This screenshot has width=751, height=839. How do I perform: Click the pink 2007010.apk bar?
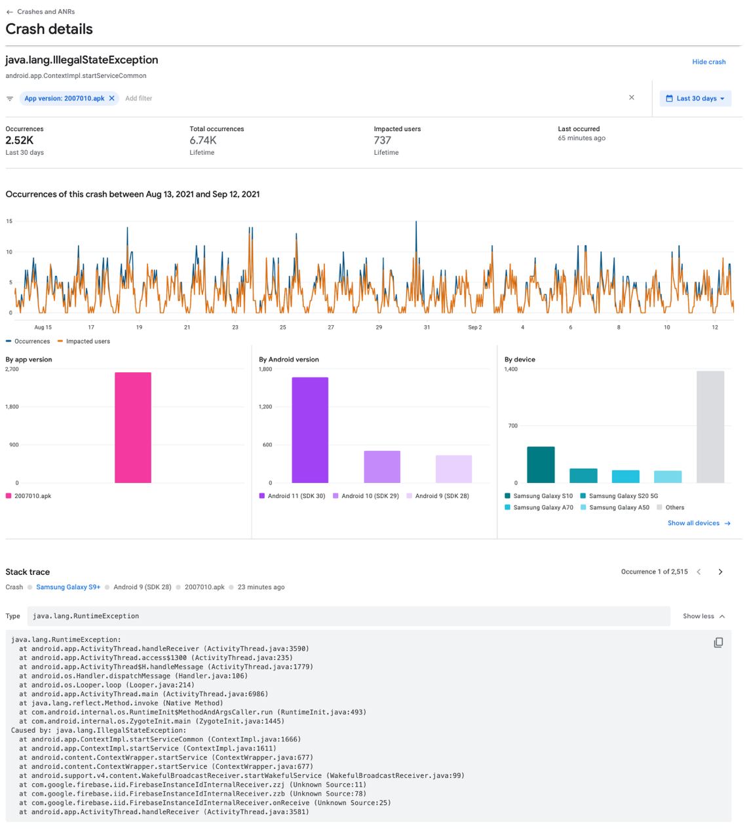(x=133, y=427)
